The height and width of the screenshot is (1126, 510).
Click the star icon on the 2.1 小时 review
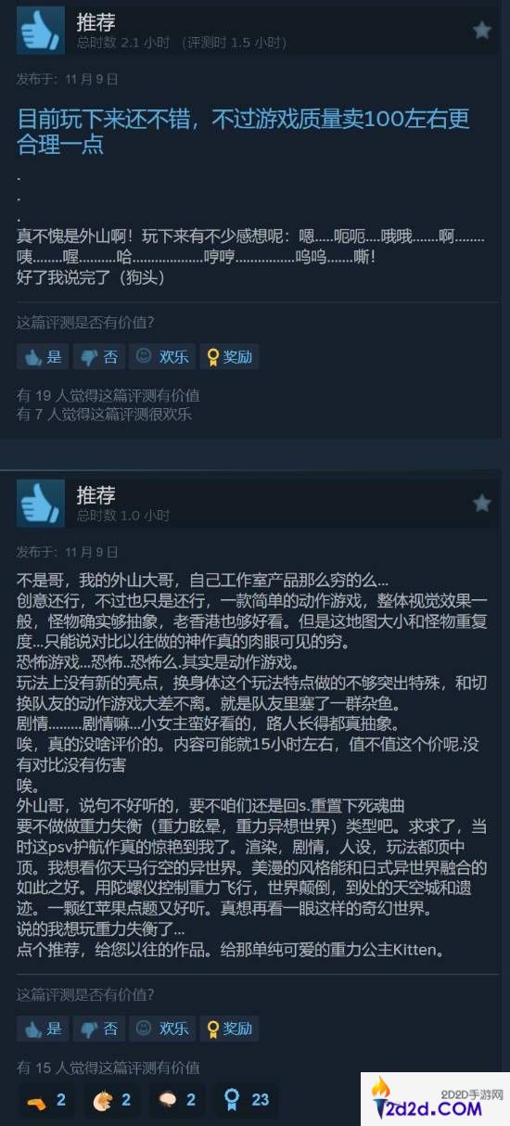point(482,31)
